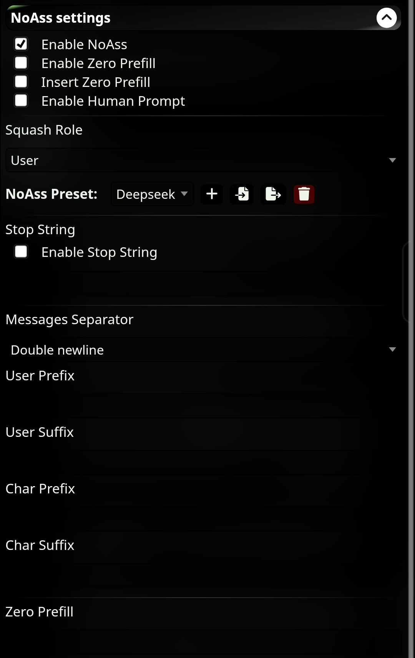The height and width of the screenshot is (658, 415).
Task: Click the import preset file icon
Action: click(x=242, y=194)
